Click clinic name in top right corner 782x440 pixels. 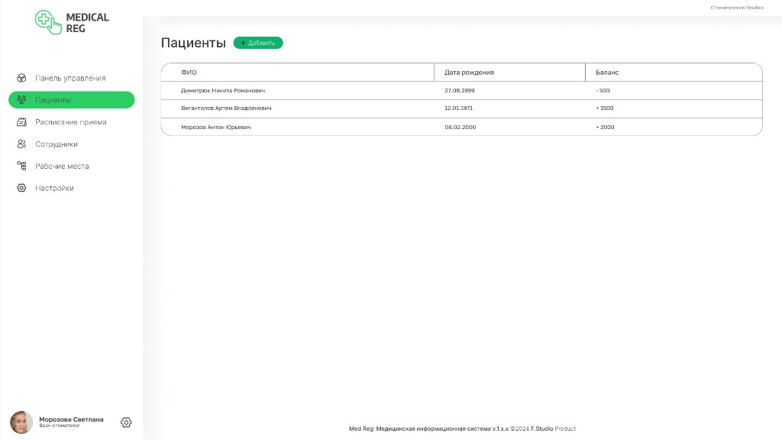[x=737, y=8]
